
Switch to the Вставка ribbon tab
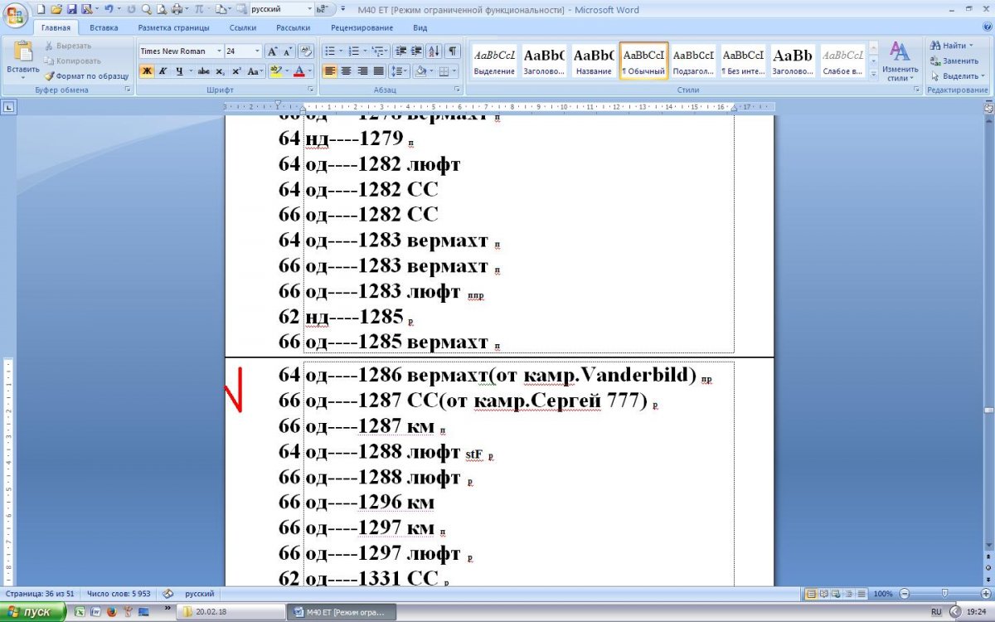[x=104, y=27]
